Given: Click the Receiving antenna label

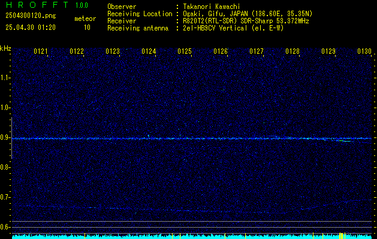Looking at the screenshot, I should pos(138,28).
